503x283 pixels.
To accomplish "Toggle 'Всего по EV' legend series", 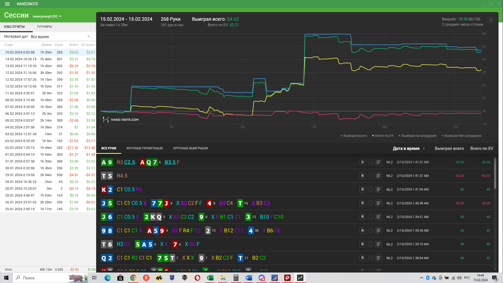I will 383,136.
